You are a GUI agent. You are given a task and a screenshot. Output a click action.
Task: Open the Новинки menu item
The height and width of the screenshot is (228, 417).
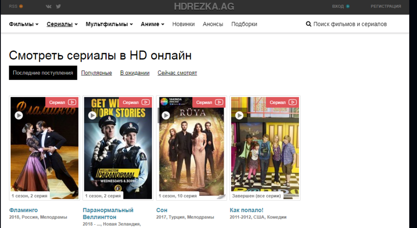(x=183, y=24)
